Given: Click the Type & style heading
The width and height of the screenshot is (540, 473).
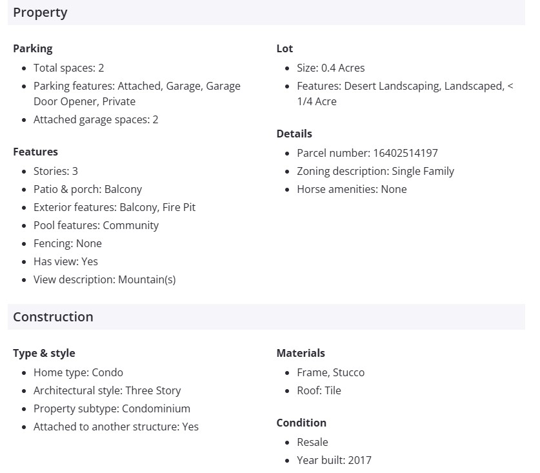Looking at the screenshot, I should pyautogui.click(x=44, y=353).
